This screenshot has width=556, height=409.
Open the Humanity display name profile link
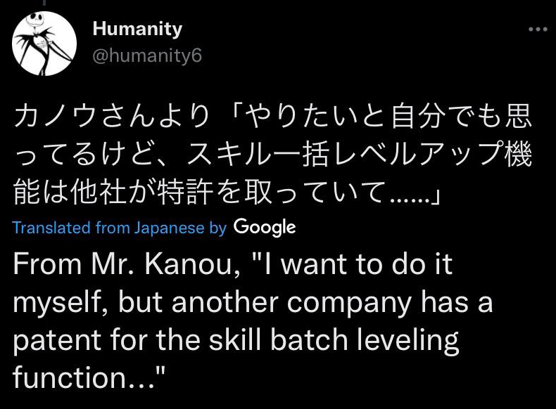point(137,29)
